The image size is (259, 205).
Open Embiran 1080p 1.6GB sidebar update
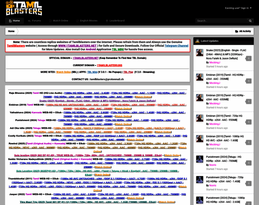(225, 138)
